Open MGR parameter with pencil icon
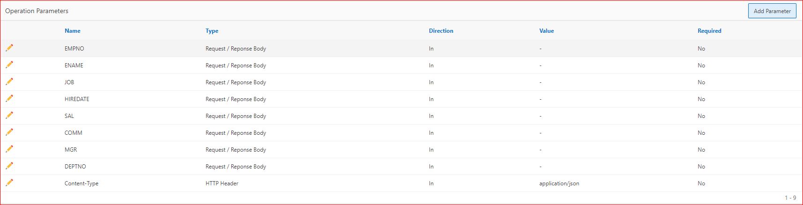Image resolution: width=803 pixels, height=205 pixels. point(9,149)
